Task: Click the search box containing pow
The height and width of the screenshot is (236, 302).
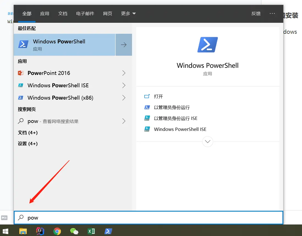Action: pos(148,218)
